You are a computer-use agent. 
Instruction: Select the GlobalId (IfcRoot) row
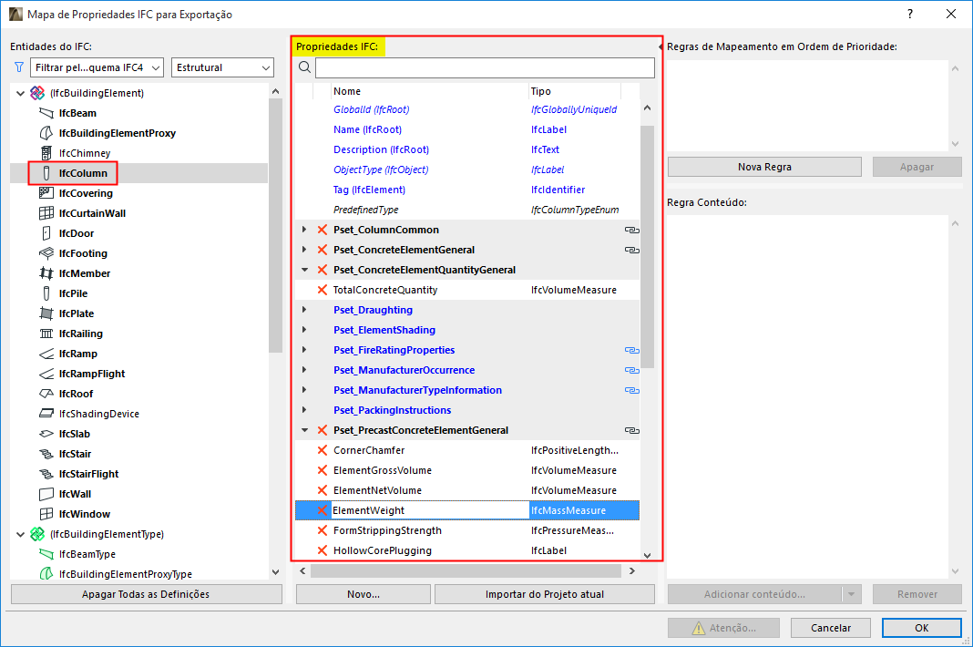pyautogui.click(x=467, y=109)
